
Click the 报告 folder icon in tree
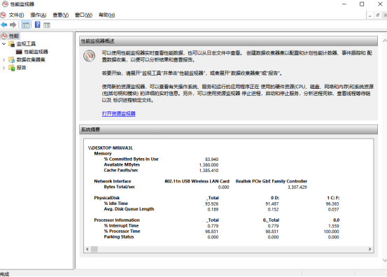(11, 68)
